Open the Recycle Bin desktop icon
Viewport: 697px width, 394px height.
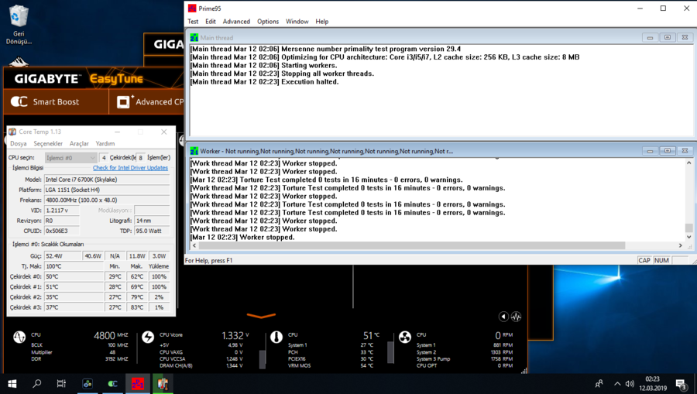click(x=19, y=23)
